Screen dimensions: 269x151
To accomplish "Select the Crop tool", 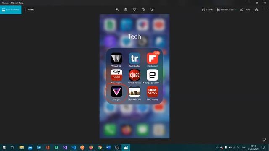I will click(152, 10).
